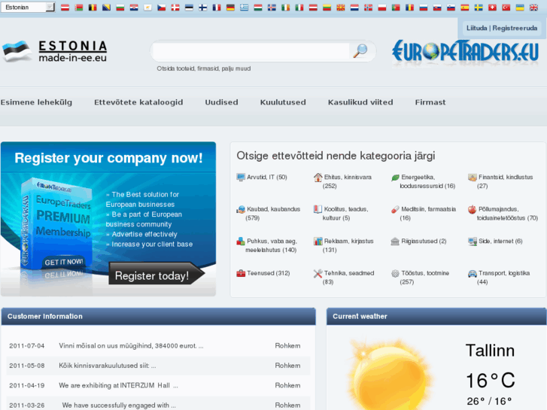Screen dimensions: 547x410
Task: Open Põllumajandus, toiduainetetööstus (70) category
Action: (x=507, y=214)
